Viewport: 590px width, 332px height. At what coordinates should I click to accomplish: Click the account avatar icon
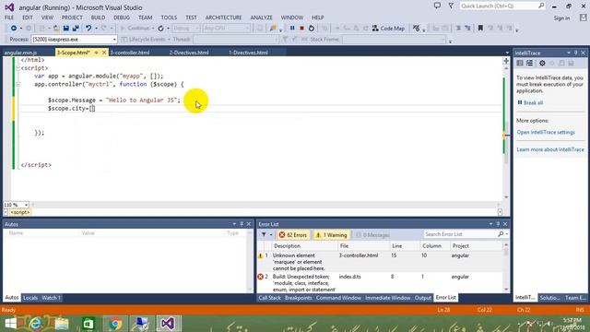tap(583, 18)
